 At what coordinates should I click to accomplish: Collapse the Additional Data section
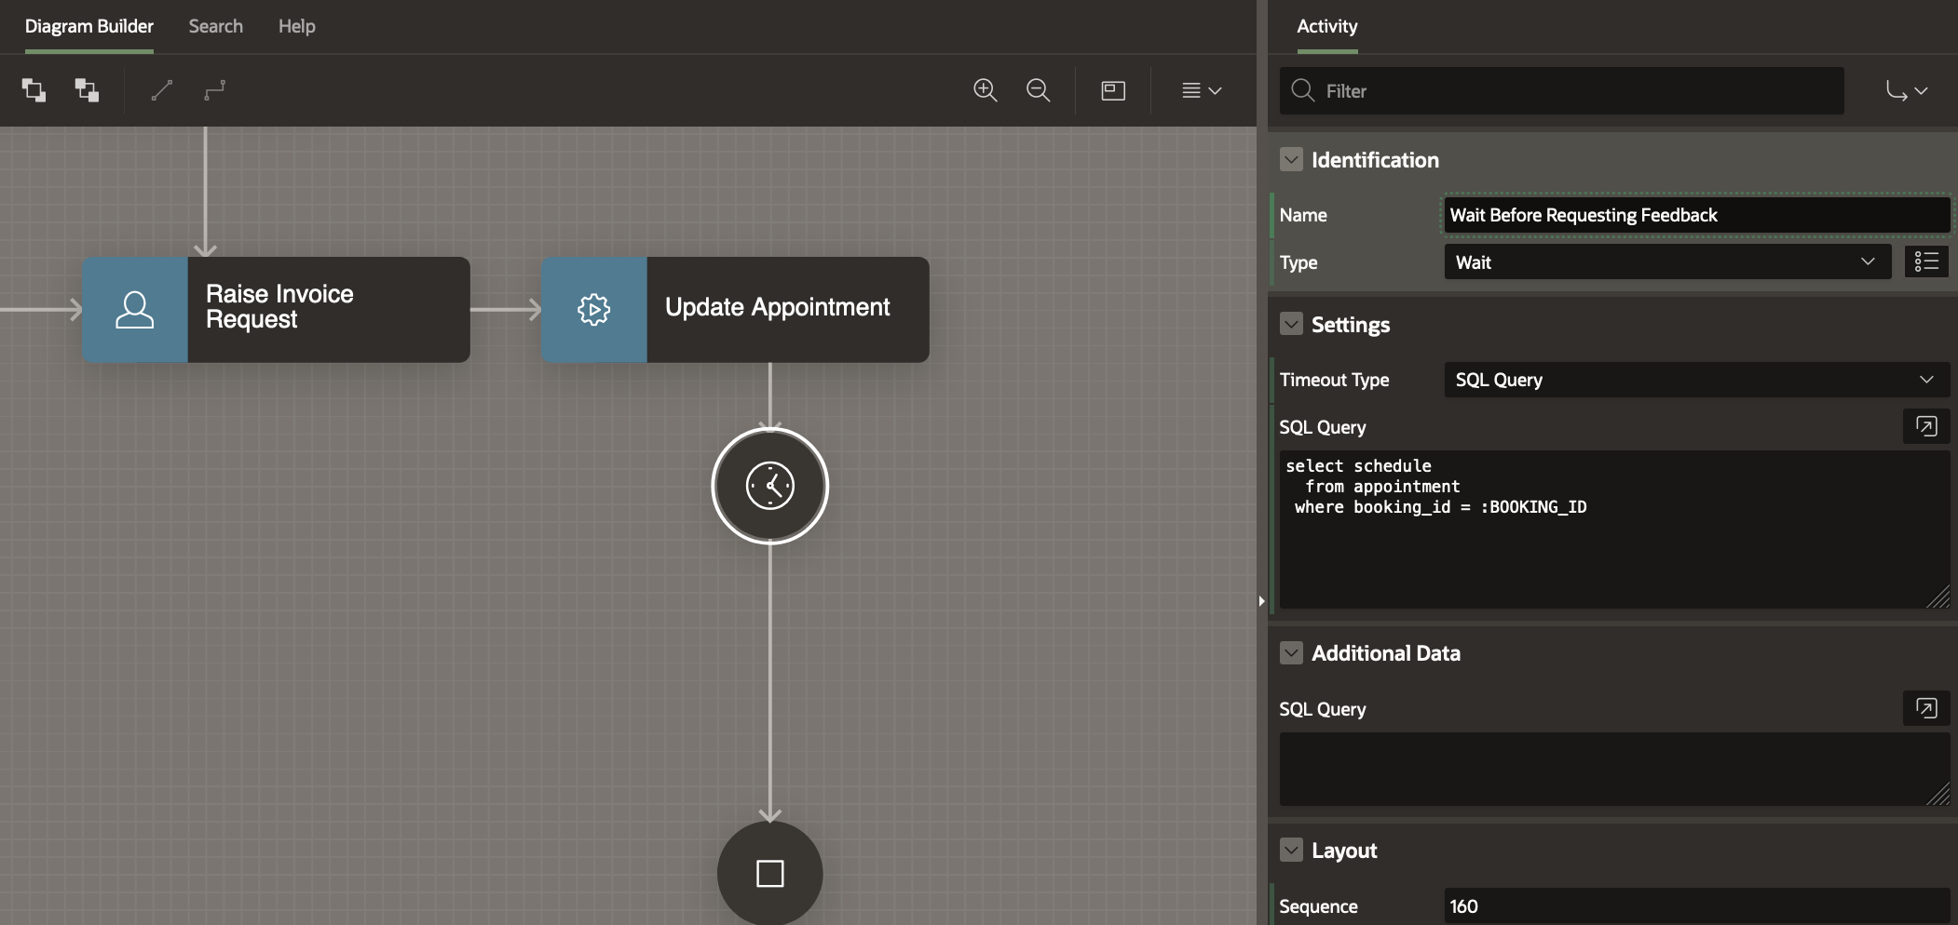(1291, 653)
